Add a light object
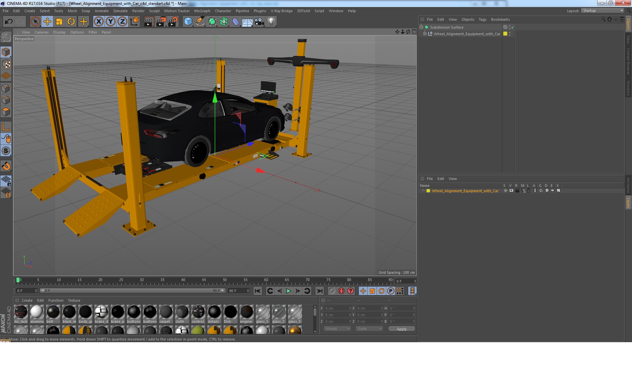 pos(271,22)
